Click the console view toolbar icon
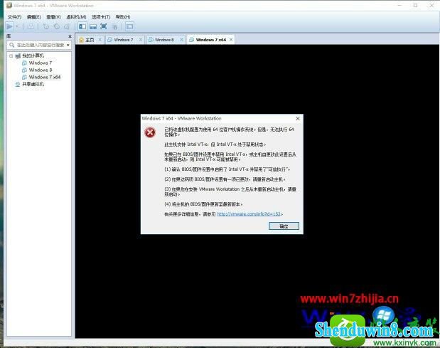Viewport: 440px width, 348px height. [129, 26]
